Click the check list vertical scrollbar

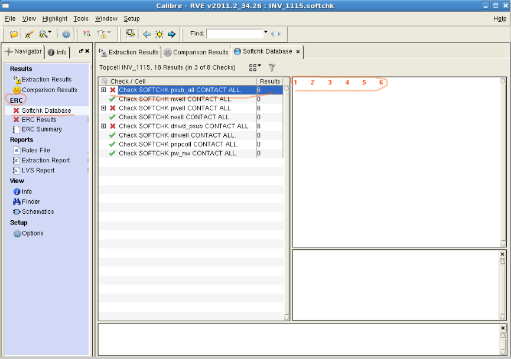pos(287,202)
